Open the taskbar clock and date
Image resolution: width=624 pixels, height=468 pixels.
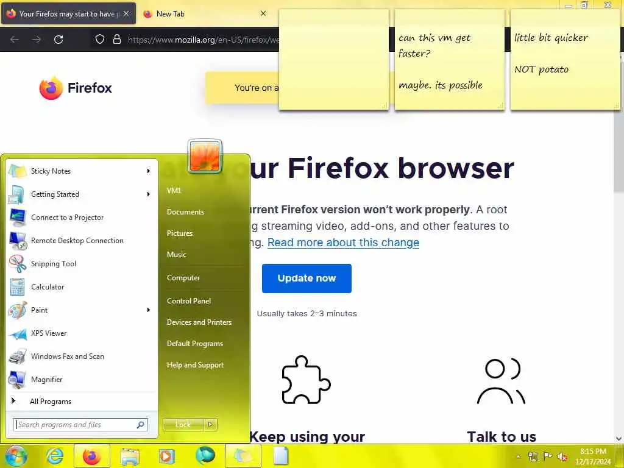pos(593,456)
